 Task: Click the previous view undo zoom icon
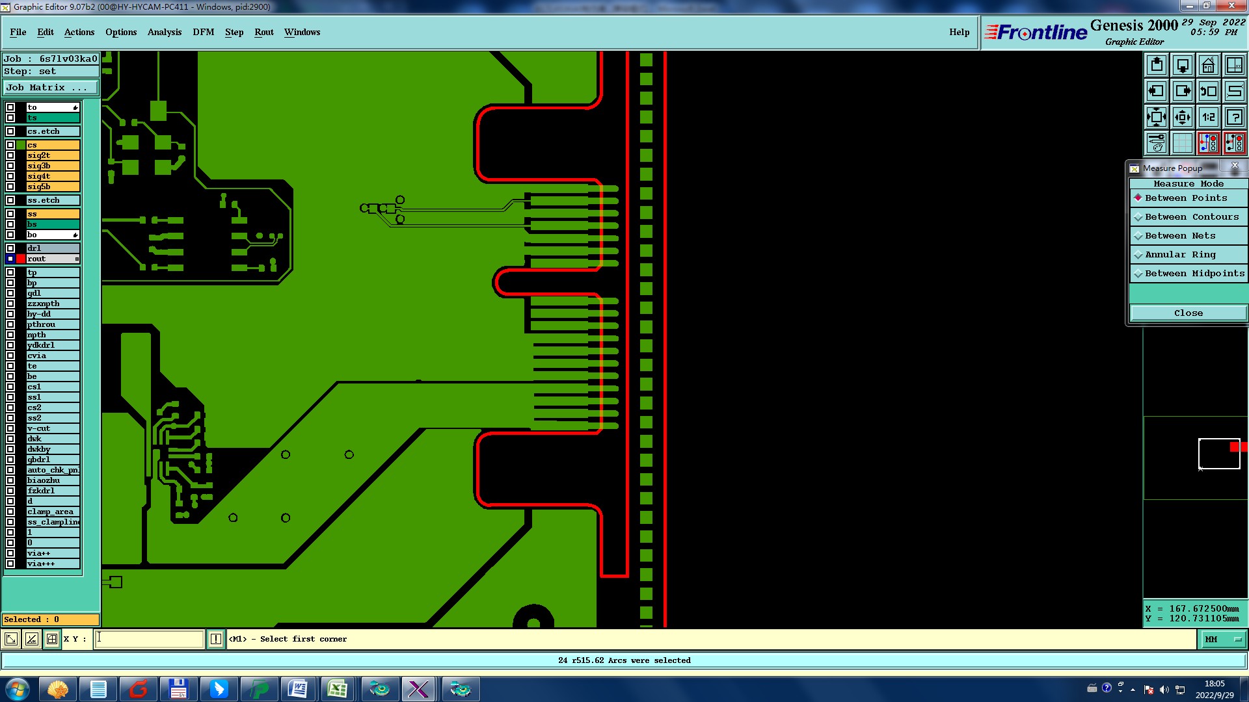tap(1208, 91)
